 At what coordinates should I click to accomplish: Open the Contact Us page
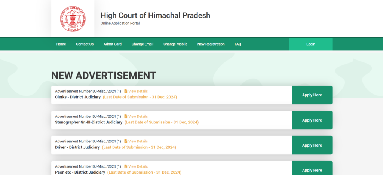85,44
